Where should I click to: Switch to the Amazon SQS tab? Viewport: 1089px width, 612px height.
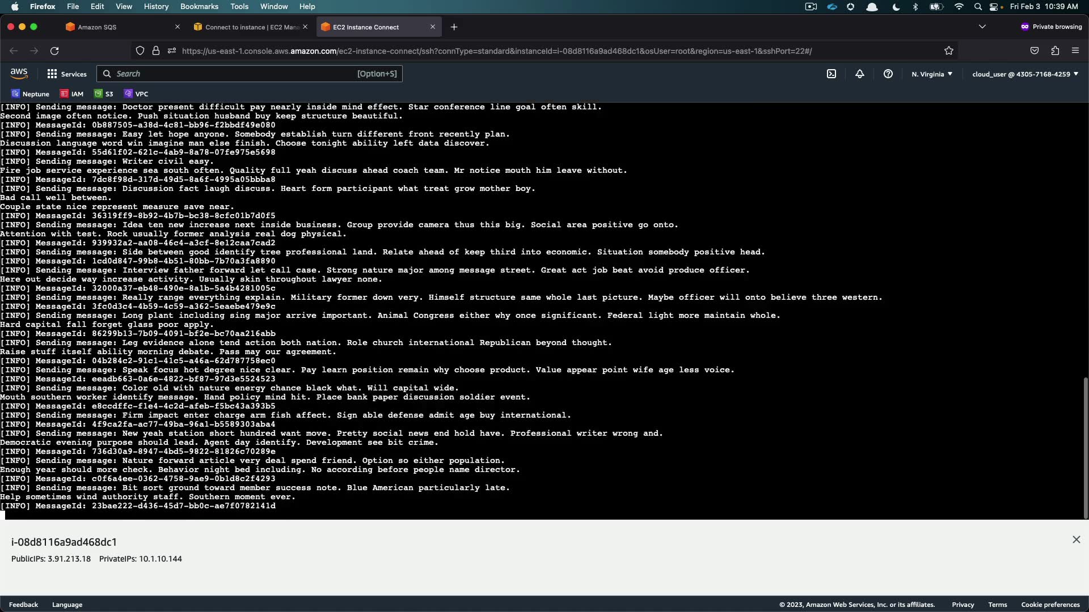[x=97, y=27]
